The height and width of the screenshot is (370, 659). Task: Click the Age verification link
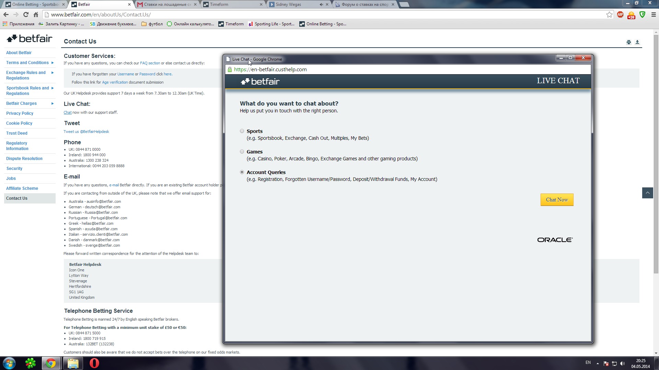115,82
